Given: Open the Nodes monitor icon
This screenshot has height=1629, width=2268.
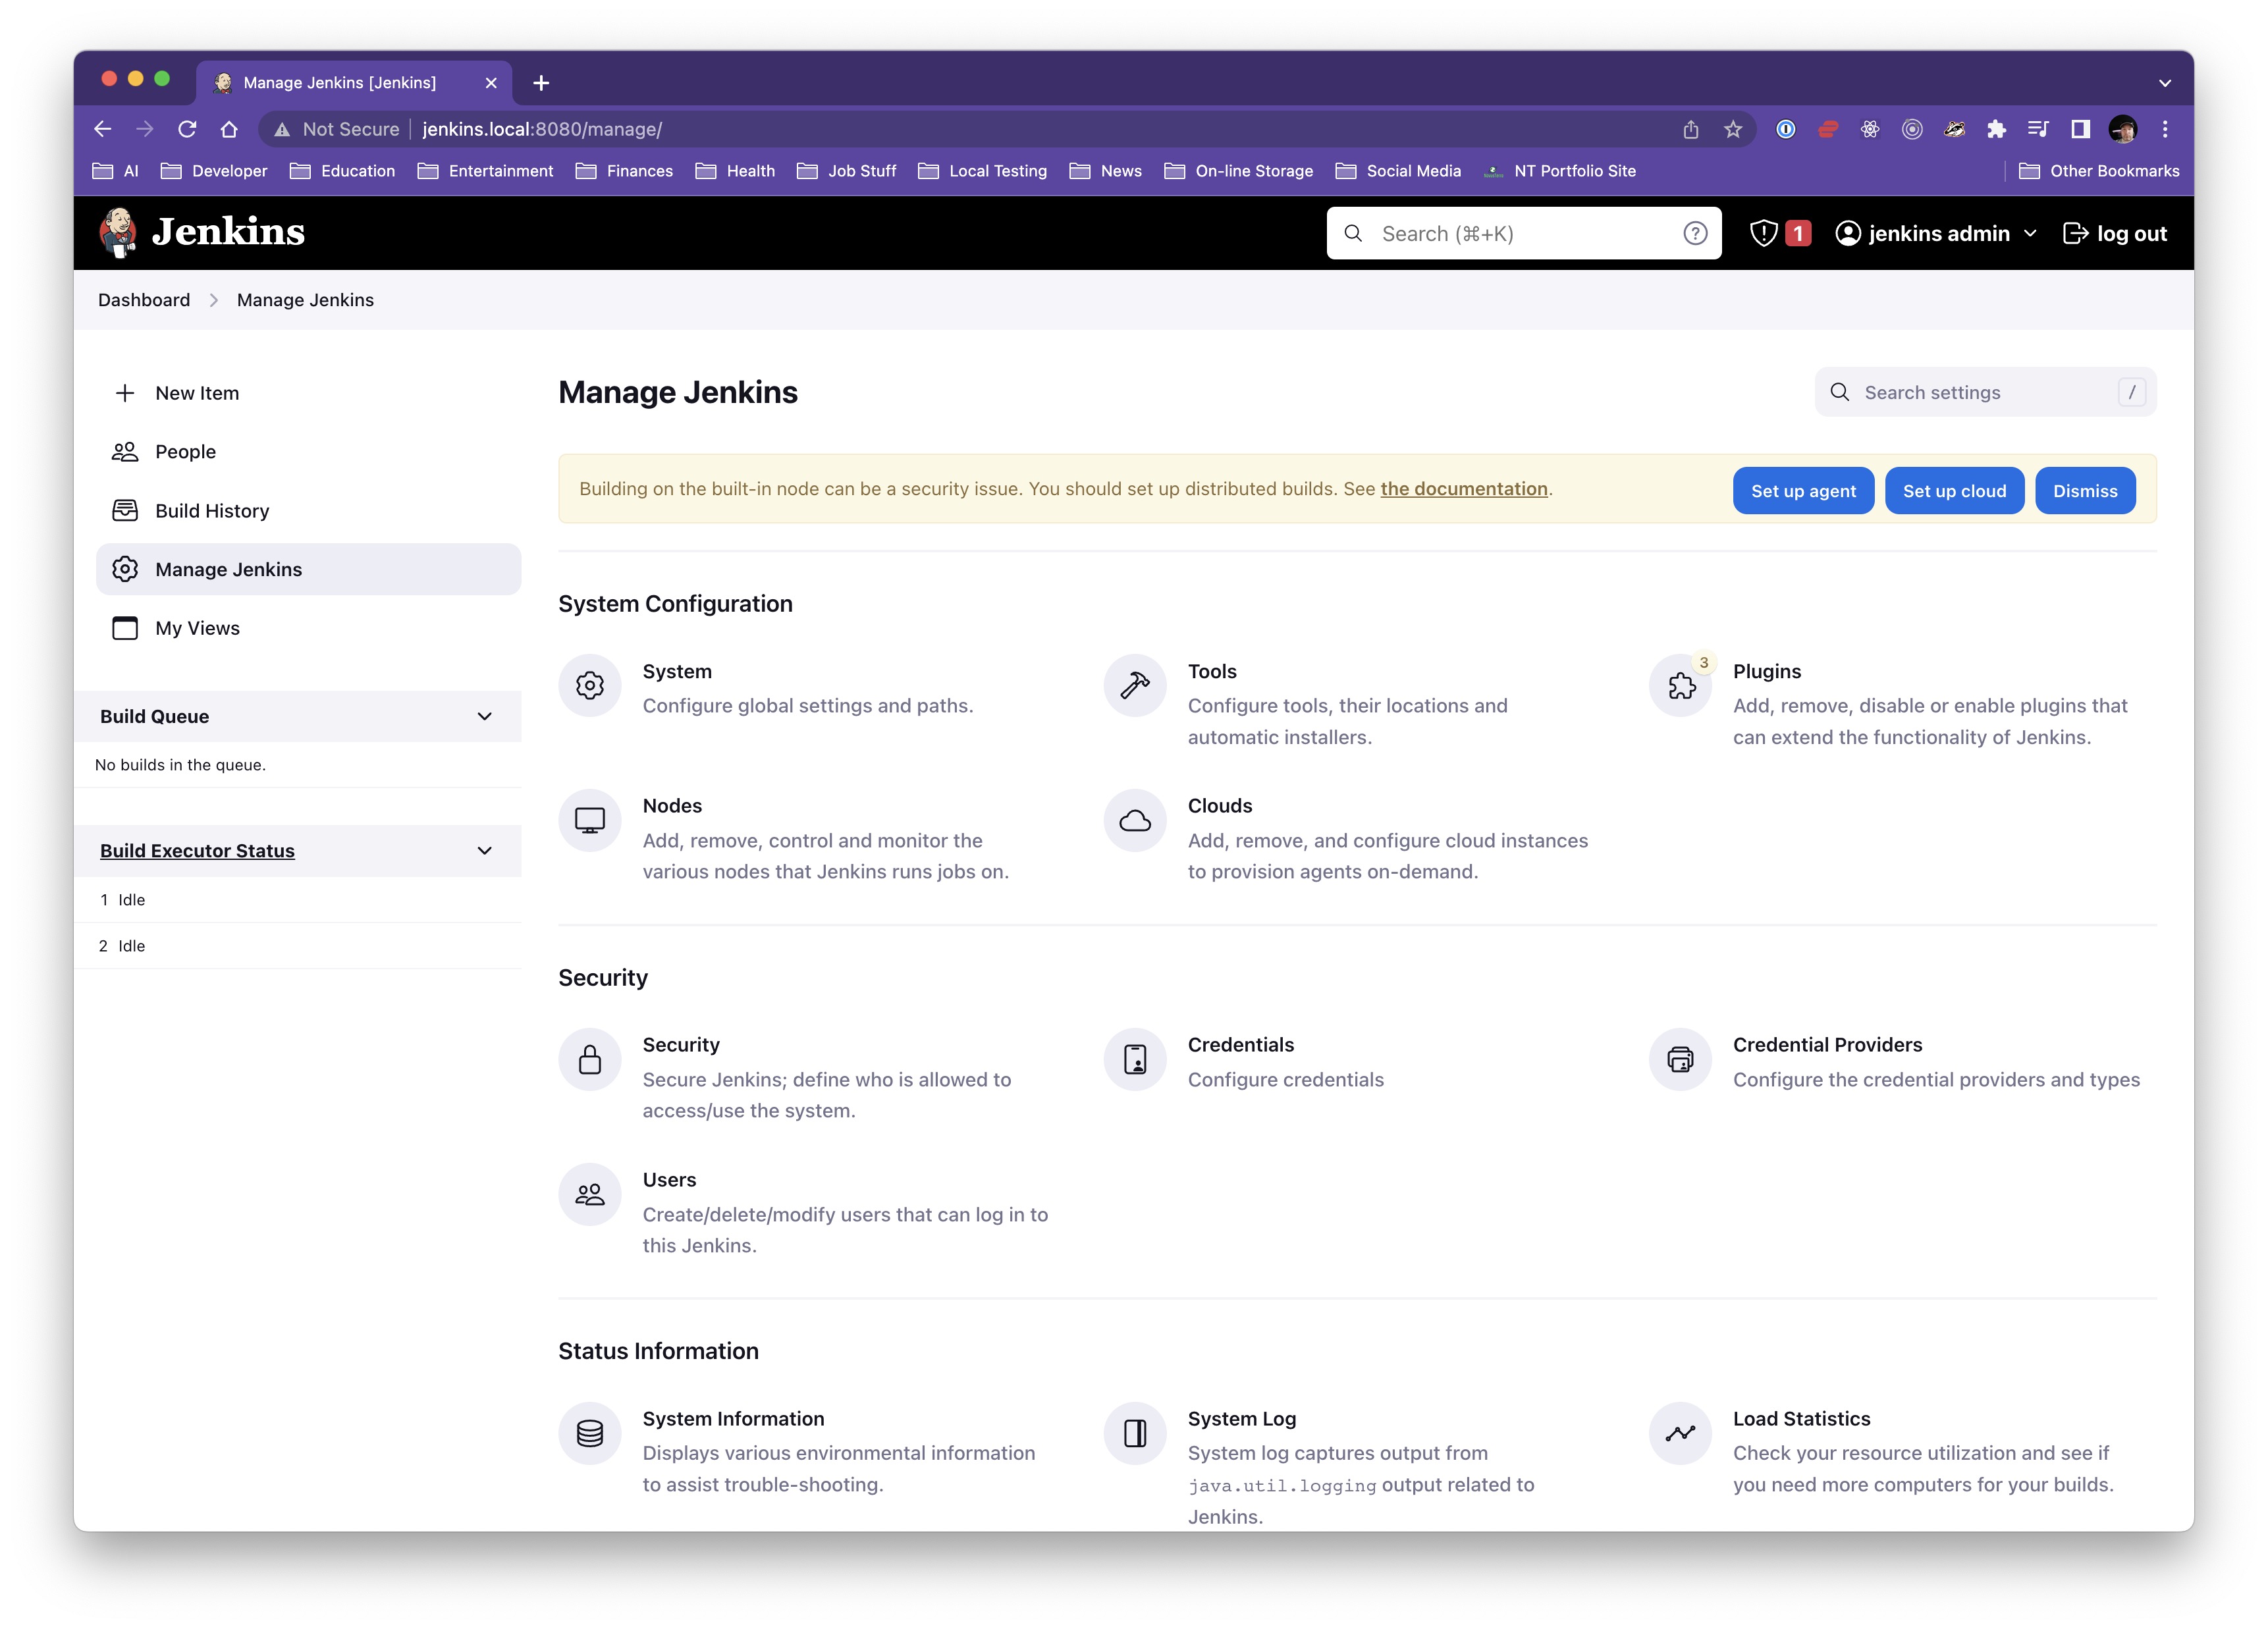Looking at the screenshot, I should pos(589,820).
